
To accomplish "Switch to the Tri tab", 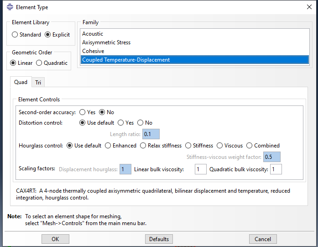I will point(38,83).
